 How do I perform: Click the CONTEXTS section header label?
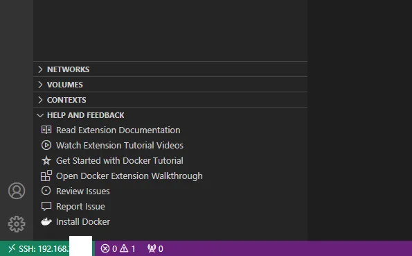click(66, 100)
